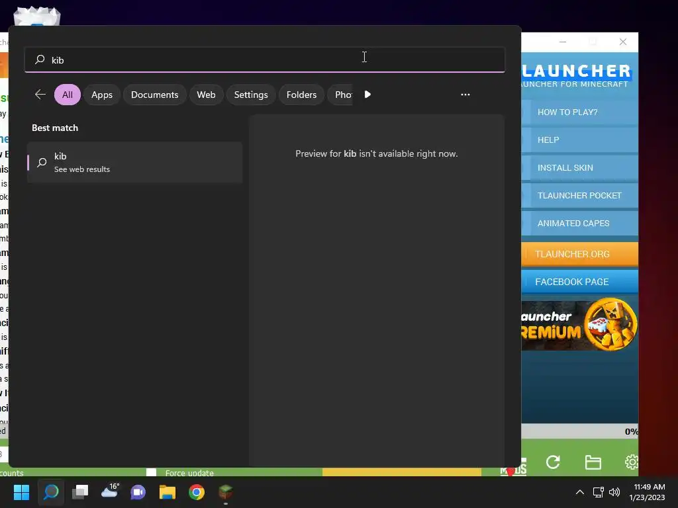Open network status in system tray
Image resolution: width=678 pixels, height=508 pixels.
[599, 492]
